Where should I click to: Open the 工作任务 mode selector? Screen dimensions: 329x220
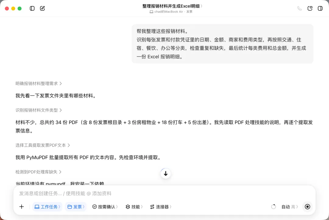pos(47,207)
